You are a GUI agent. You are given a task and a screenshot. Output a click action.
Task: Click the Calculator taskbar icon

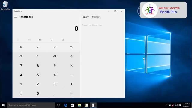(93, 105)
